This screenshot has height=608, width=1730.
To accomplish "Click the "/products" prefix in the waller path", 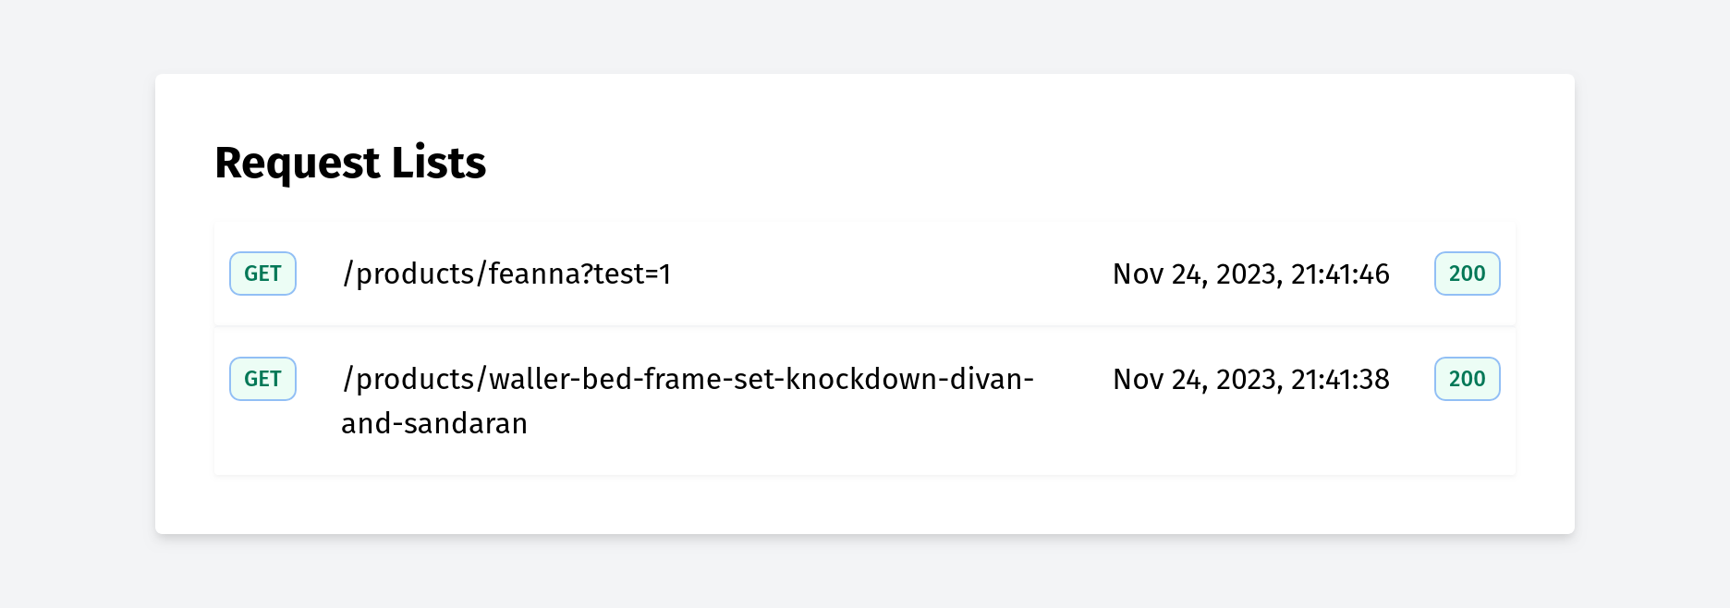I will click(x=408, y=380).
